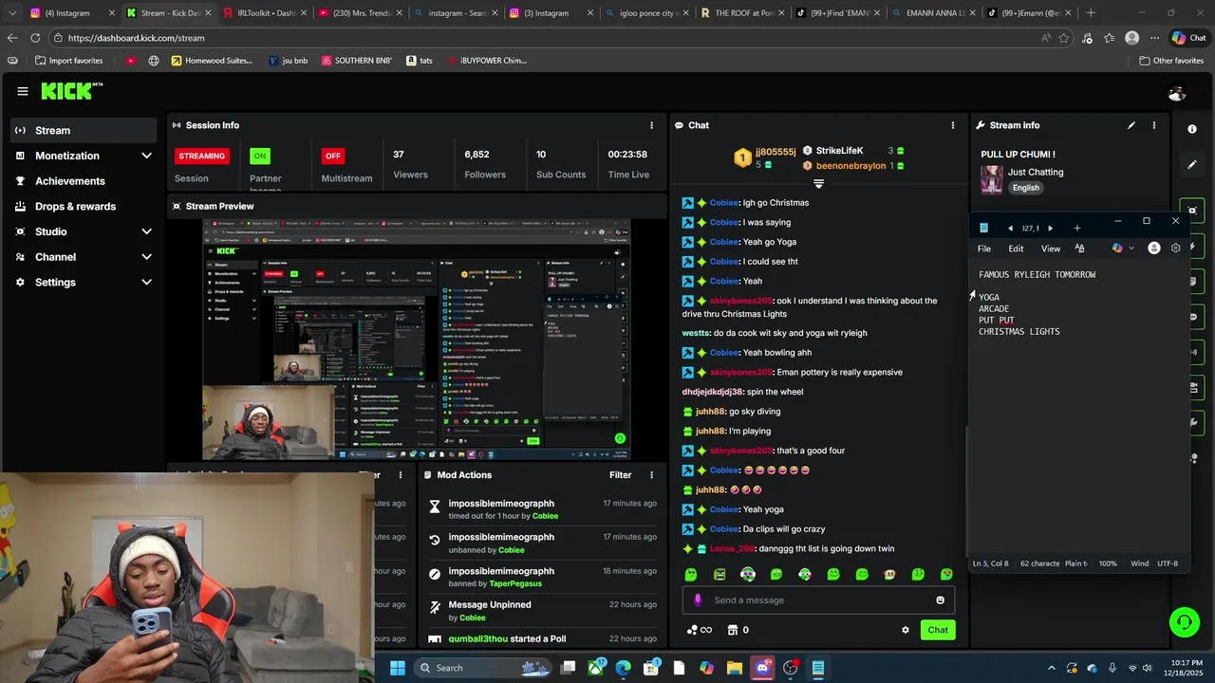Open Drops & rewards in sidebar
1215x683 pixels.
click(84, 206)
